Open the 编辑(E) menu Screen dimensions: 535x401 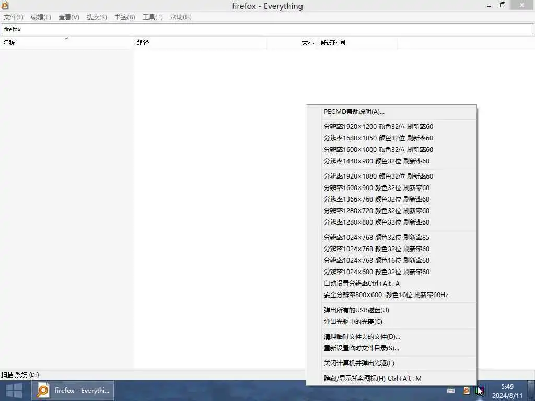tap(41, 17)
